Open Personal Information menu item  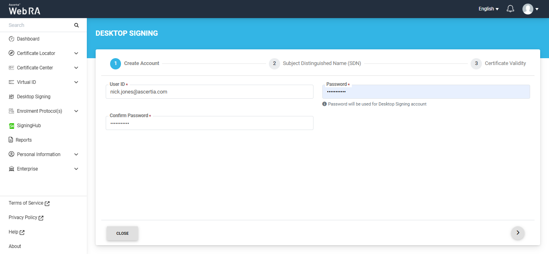click(39, 154)
